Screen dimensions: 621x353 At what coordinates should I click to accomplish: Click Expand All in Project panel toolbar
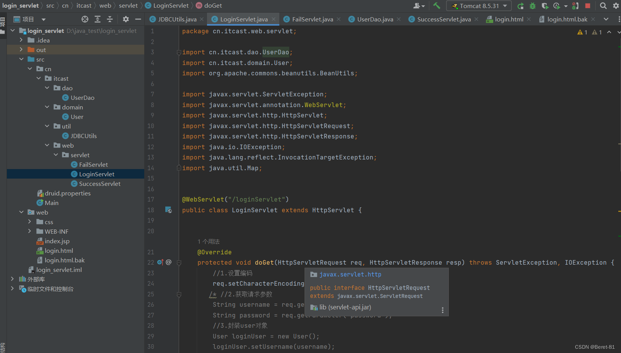click(98, 19)
